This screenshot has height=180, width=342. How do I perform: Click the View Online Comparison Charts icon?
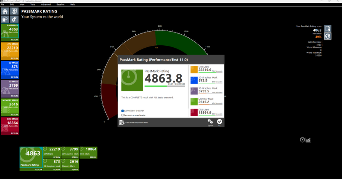point(122,123)
